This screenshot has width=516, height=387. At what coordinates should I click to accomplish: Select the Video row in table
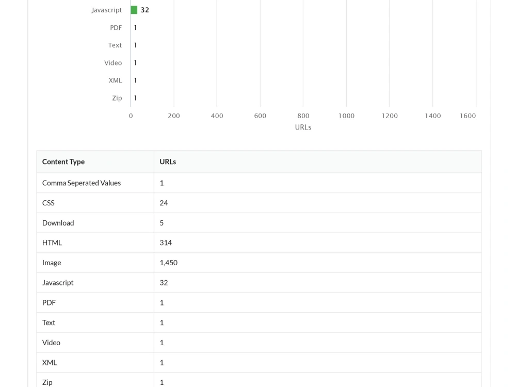click(x=259, y=343)
